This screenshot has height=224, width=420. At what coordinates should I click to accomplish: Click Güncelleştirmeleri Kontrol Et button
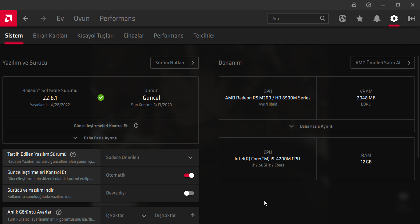(x=101, y=126)
